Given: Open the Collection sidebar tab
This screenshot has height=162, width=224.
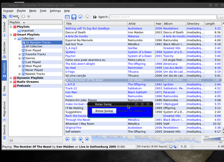Looking at the screenshot, I should (x=4, y=50).
